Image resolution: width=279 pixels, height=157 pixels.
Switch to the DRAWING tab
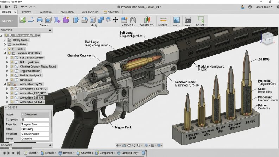[111, 12]
